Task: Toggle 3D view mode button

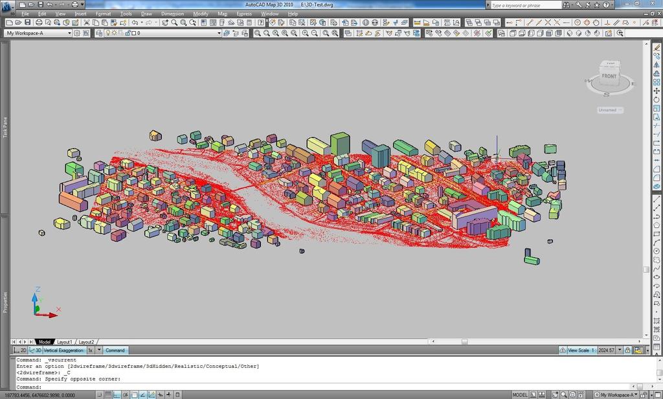Action: tap(35, 350)
